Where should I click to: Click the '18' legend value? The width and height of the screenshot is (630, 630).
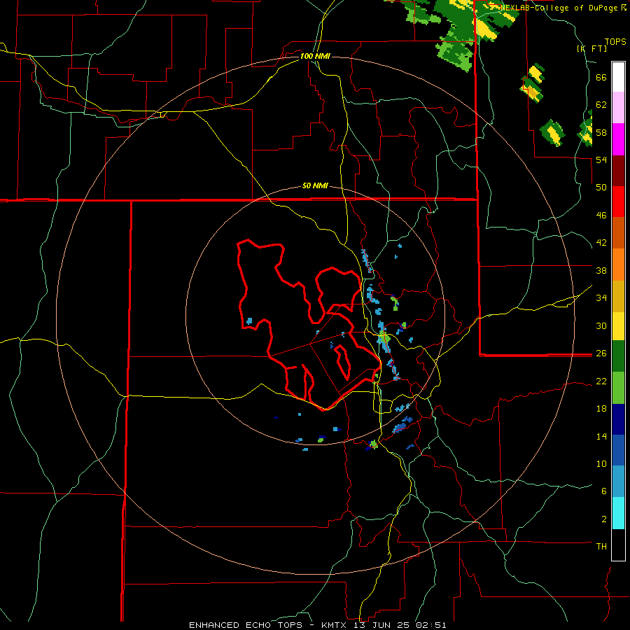[601, 409]
